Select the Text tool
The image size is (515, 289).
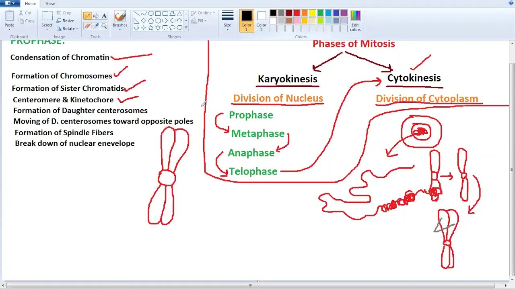(104, 16)
